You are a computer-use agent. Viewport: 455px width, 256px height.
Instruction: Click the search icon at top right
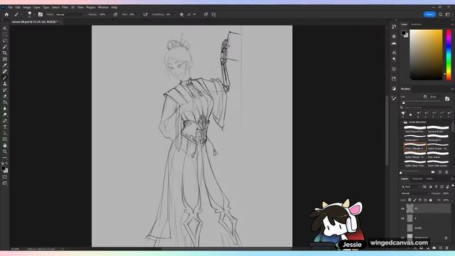[441, 14]
